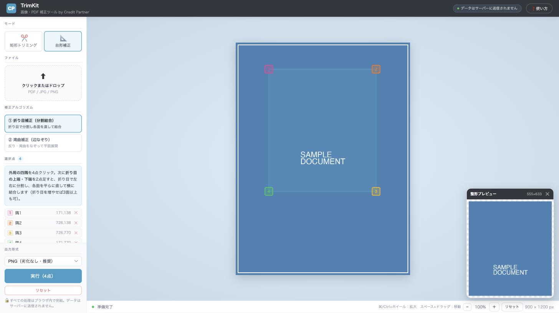Close the 整形プレビュー panel
The width and height of the screenshot is (559, 313).
tap(547, 194)
